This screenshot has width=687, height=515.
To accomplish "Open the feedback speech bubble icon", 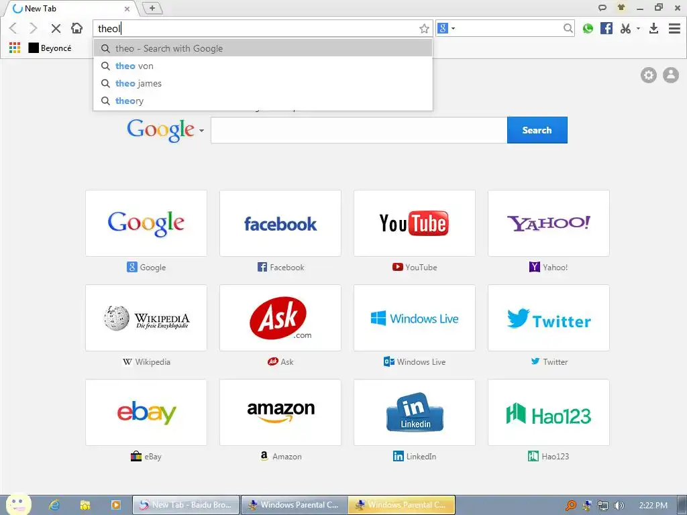I will pyautogui.click(x=602, y=8).
